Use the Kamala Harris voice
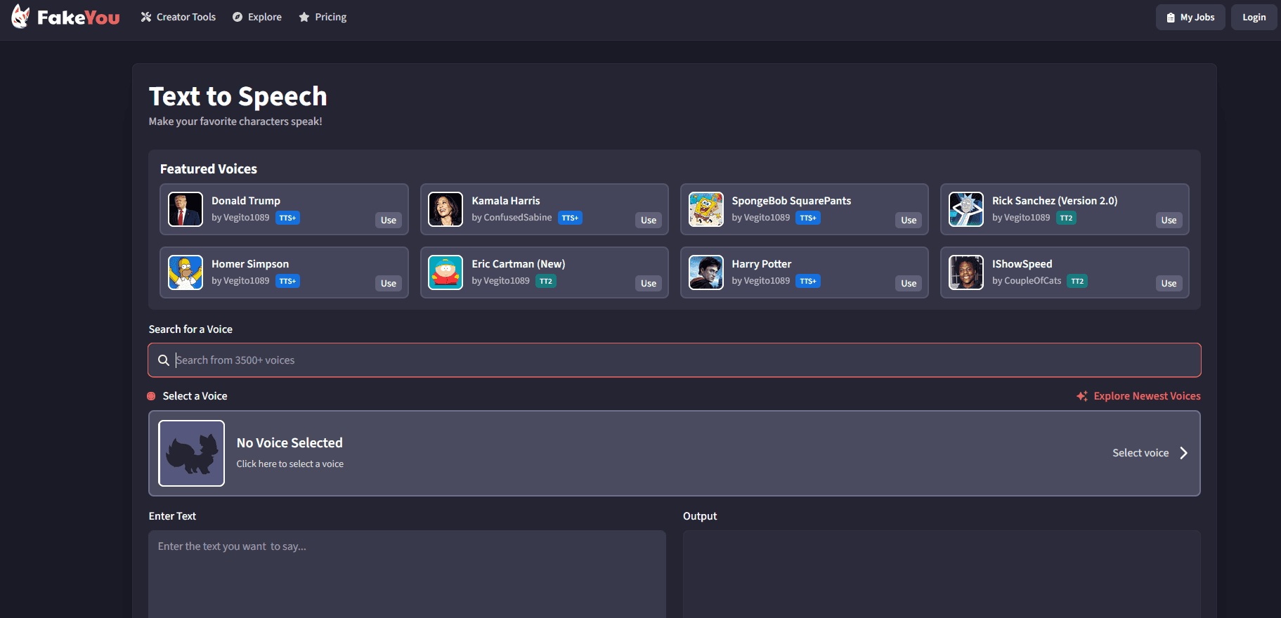Viewport: 1281px width, 618px height. click(649, 220)
